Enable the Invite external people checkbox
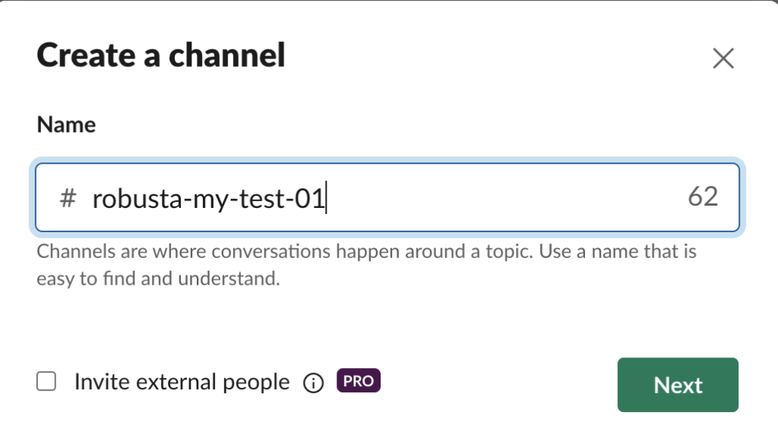This screenshot has height=428, width=778. (47, 382)
